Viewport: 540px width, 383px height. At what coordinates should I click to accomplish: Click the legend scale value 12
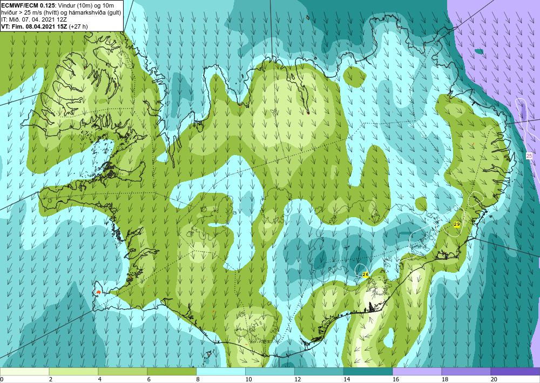(298, 380)
